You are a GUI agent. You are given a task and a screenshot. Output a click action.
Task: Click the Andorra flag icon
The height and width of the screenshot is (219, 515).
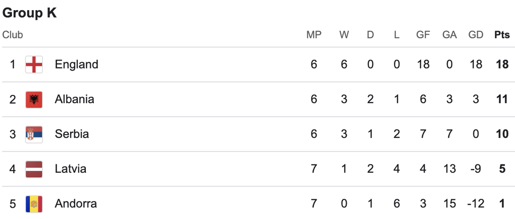pyautogui.click(x=34, y=204)
